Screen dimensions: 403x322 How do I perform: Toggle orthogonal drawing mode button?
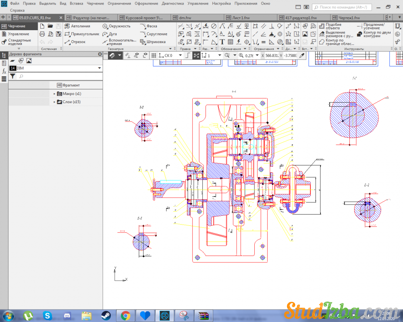pyautogui.click(x=188, y=56)
